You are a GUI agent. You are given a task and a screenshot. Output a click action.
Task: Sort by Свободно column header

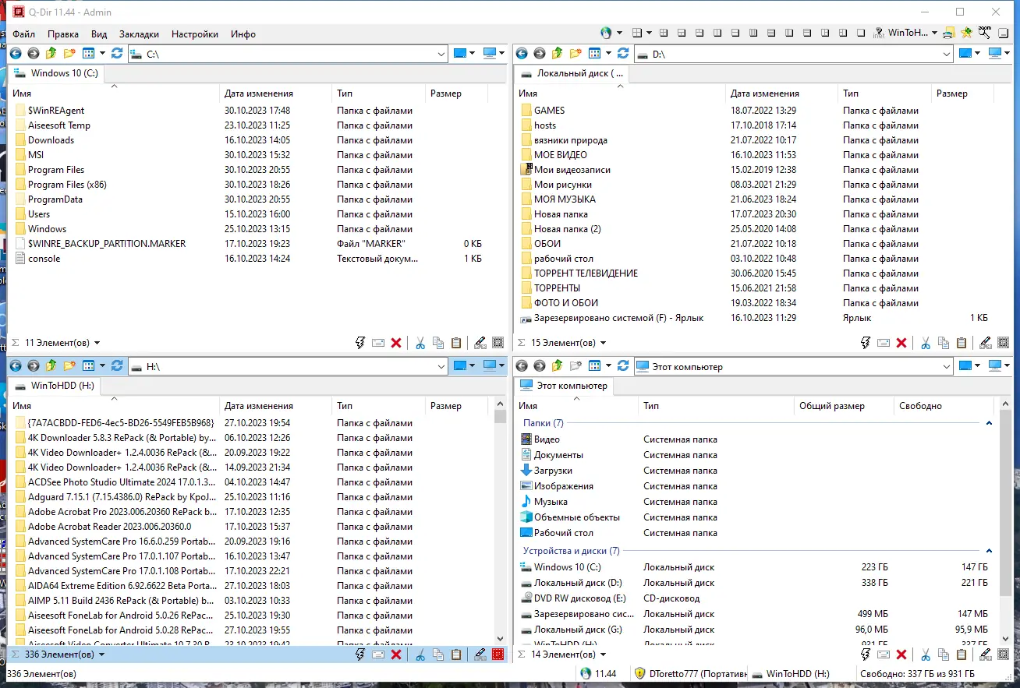pos(944,406)
